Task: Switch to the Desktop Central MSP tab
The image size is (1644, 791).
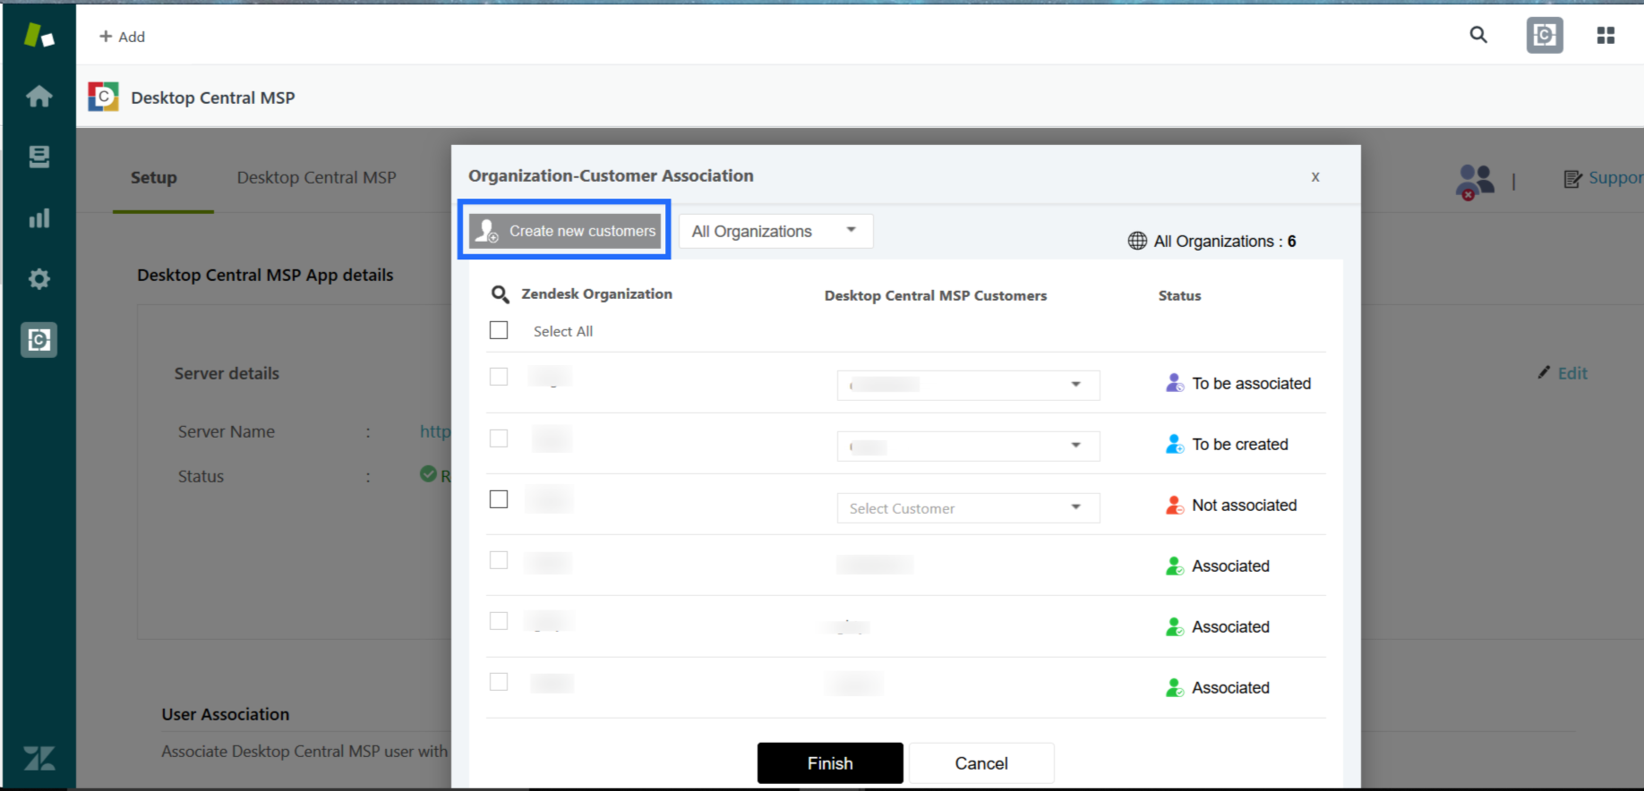Action: point(316,177)
